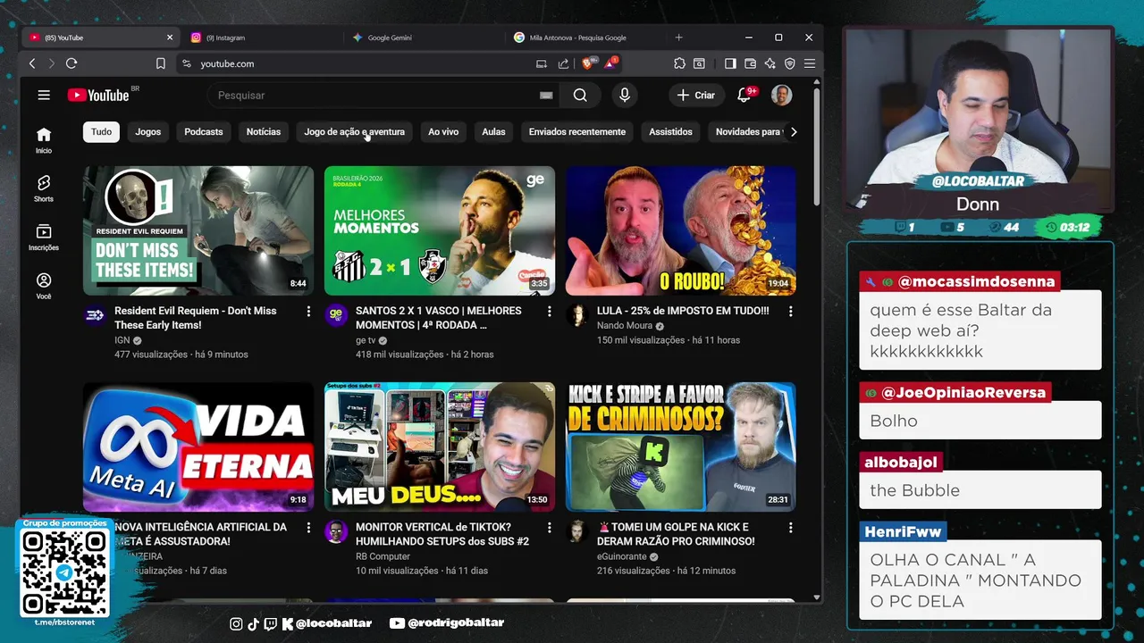This screenshot has width=1144, height=643.
Task: Open the Você sidebar section
Action: tap(44, 286)
